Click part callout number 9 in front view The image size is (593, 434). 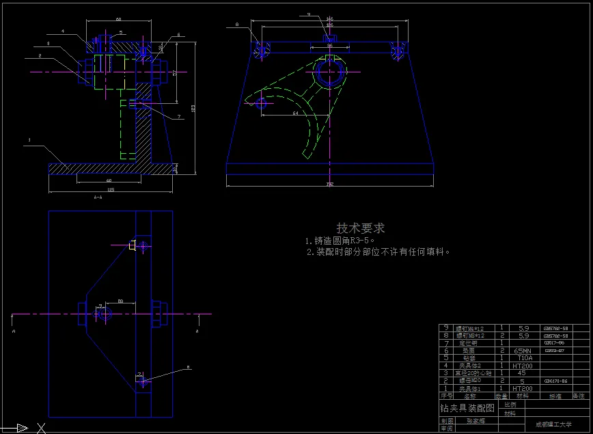tap(309, 14)
